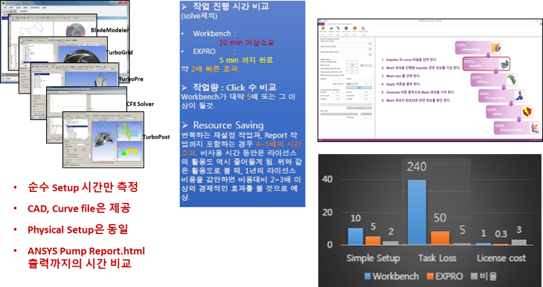Click the View mesh button in Mesh report

(366, 114)
